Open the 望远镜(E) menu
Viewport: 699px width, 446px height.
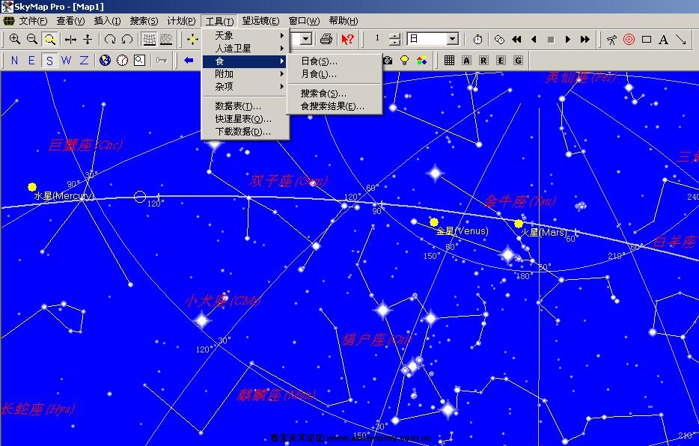pos(260,21)
